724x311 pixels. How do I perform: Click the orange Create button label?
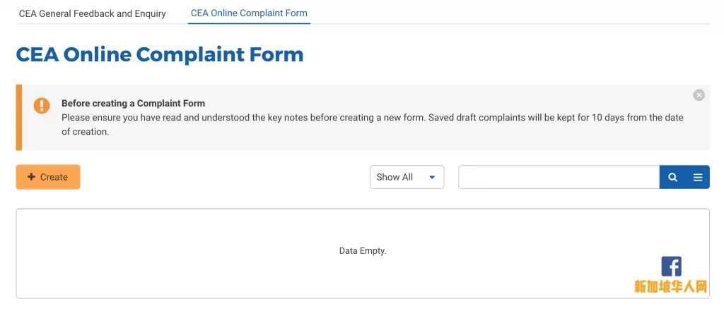point(54,177)
